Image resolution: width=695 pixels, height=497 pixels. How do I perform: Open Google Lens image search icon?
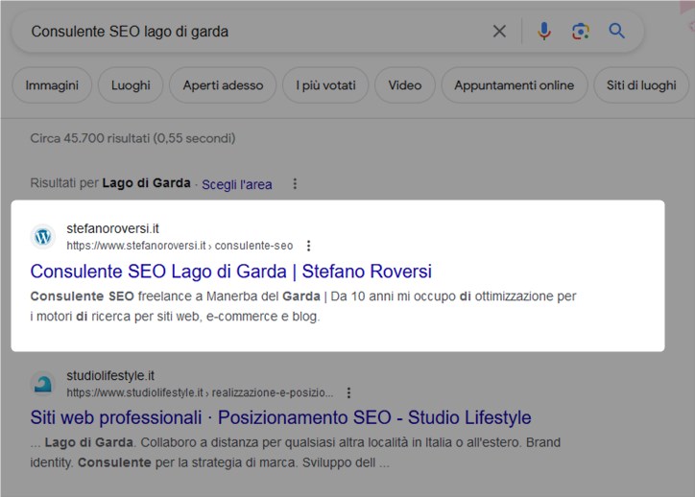coord(581,32)
